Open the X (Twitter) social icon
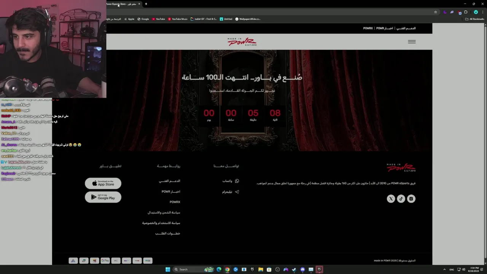Viewport: 487px width, 274px height. 391,199
